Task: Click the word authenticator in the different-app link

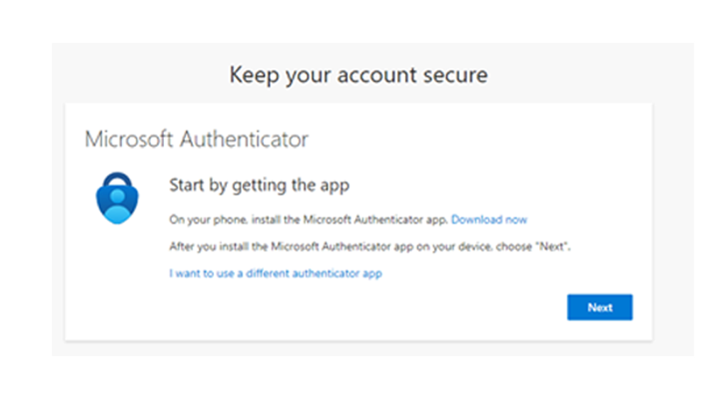Action: coord(326,274)
